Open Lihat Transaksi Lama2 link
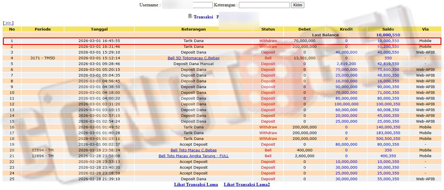 pos(247,185)
